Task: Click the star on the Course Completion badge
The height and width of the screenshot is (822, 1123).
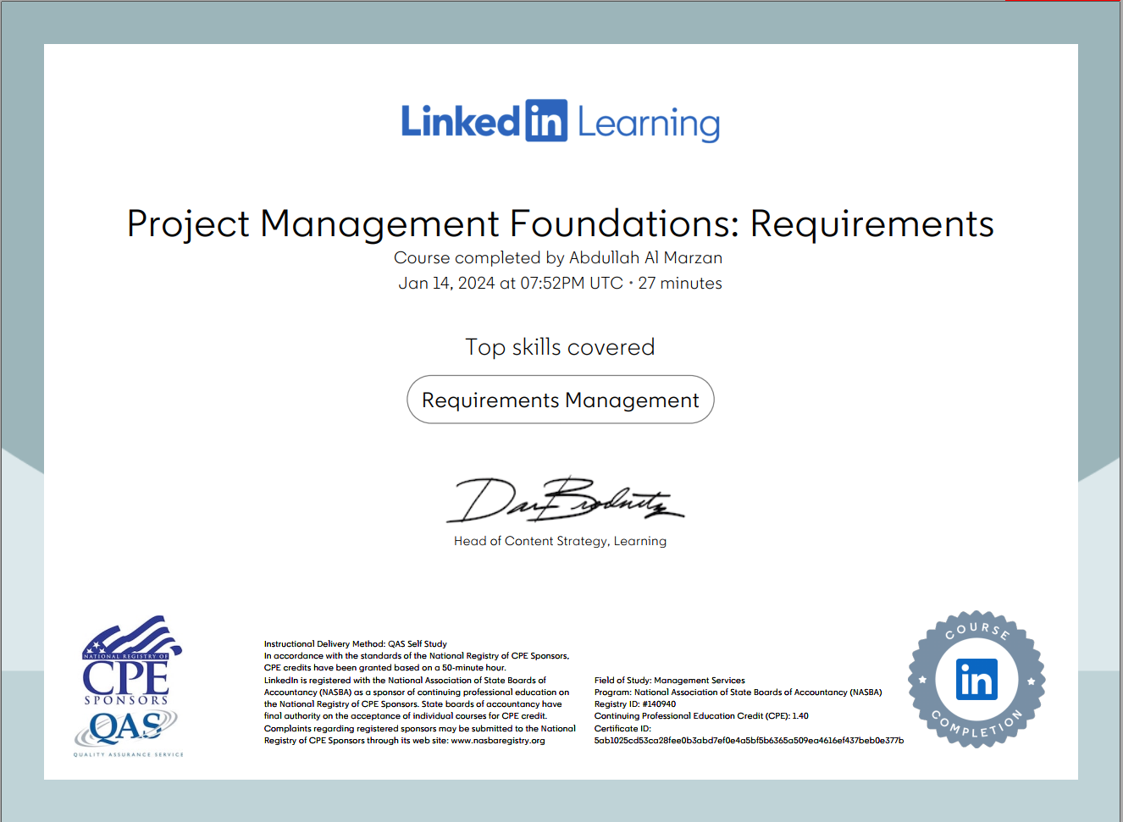Action: (921, 680)
